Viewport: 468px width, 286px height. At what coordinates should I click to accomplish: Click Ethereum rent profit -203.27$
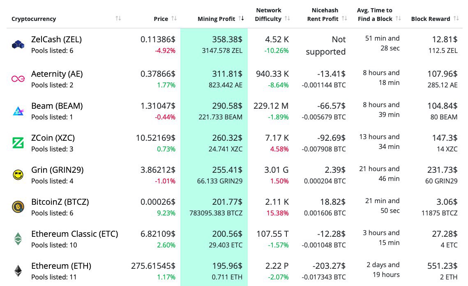(329, 266)
